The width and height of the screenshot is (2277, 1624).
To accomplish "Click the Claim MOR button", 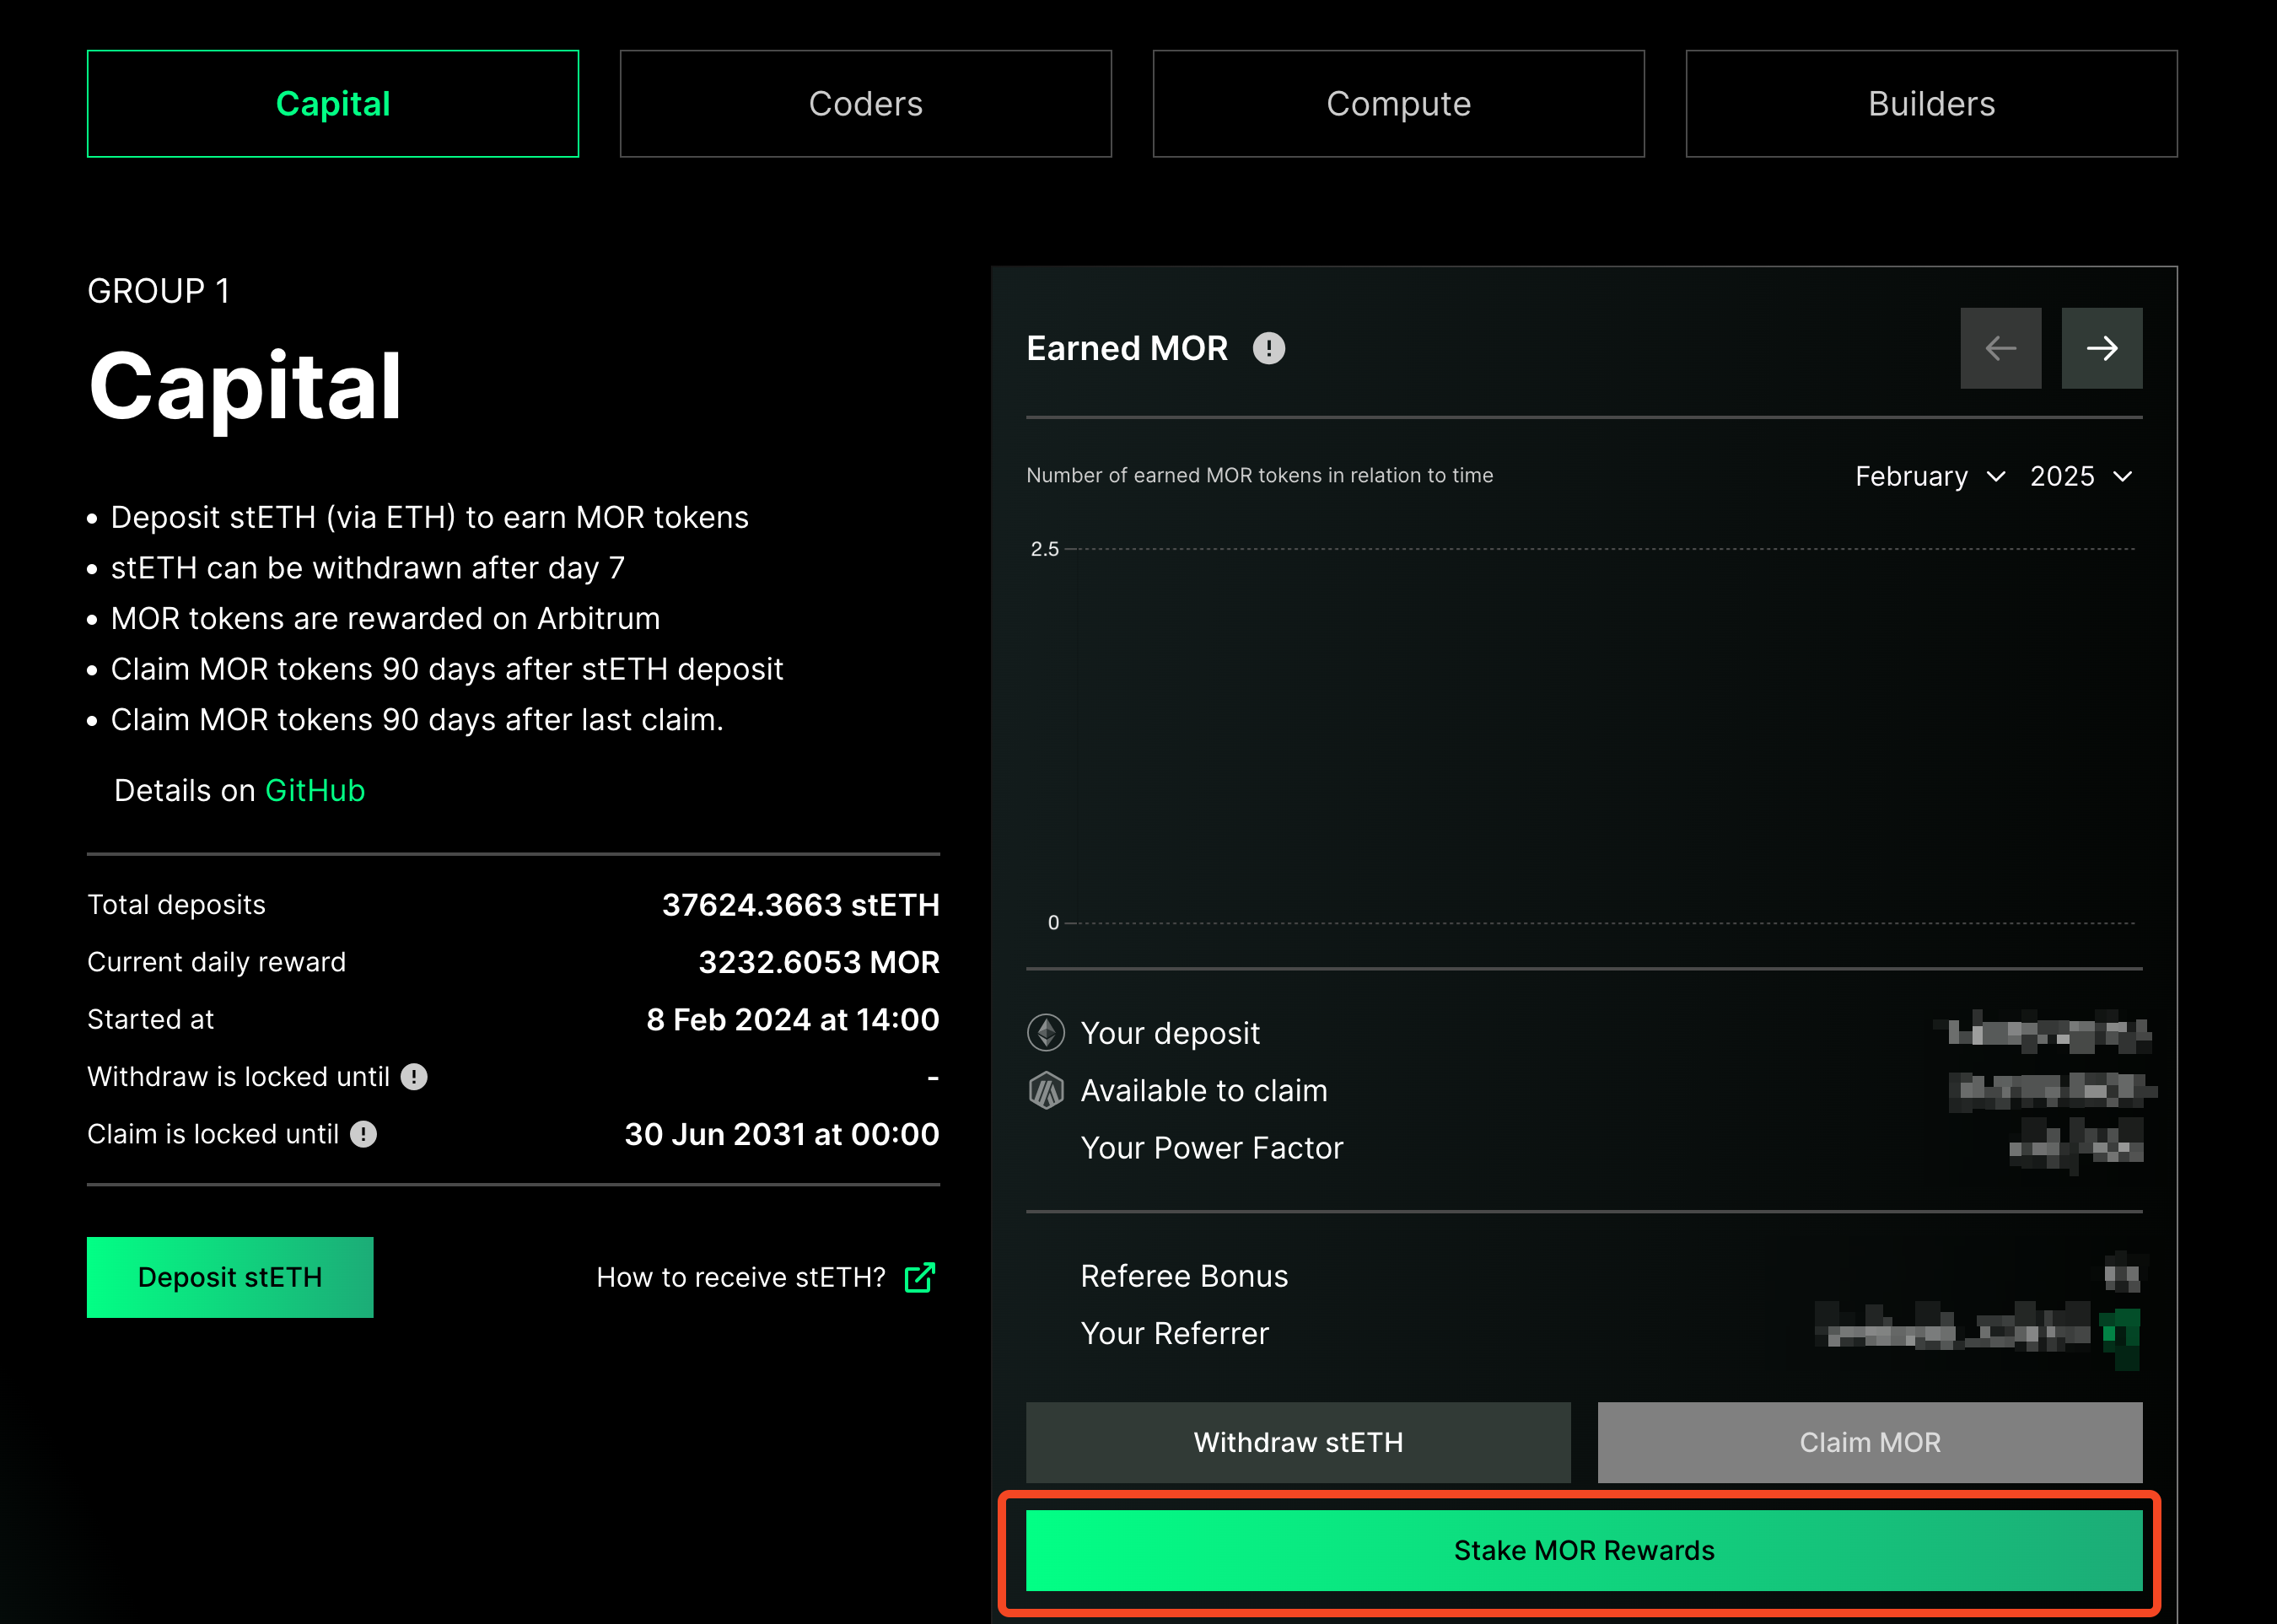I will coord(1869,1442).
